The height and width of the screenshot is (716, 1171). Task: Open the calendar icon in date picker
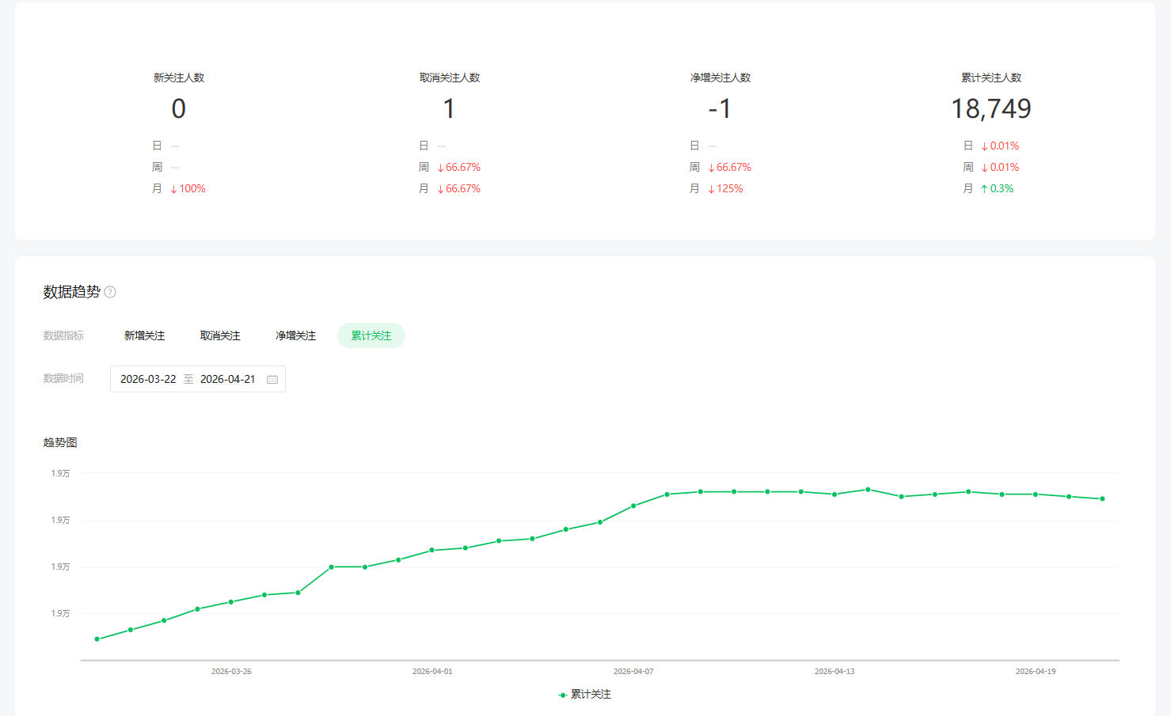[272, 380]
